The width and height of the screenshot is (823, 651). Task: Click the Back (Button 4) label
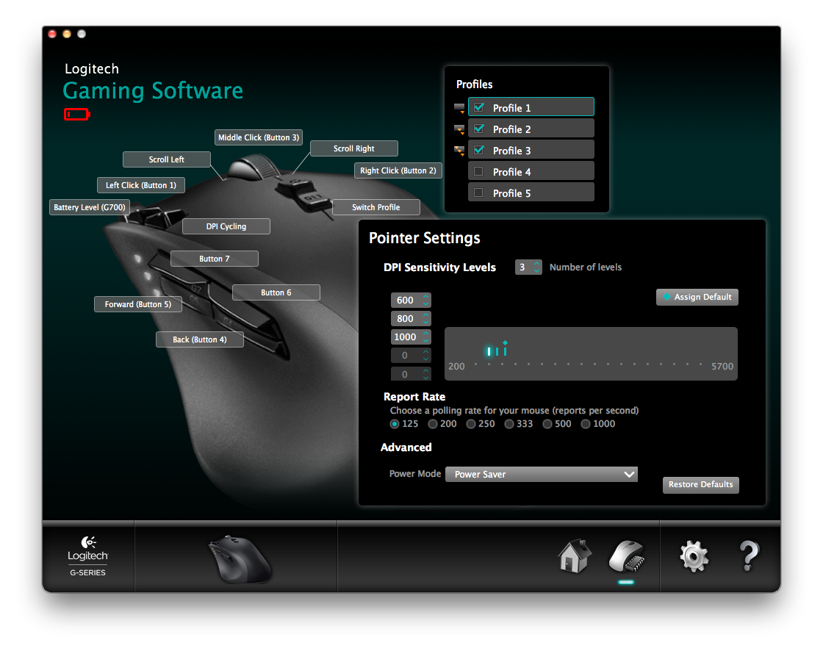click(199, 339)
